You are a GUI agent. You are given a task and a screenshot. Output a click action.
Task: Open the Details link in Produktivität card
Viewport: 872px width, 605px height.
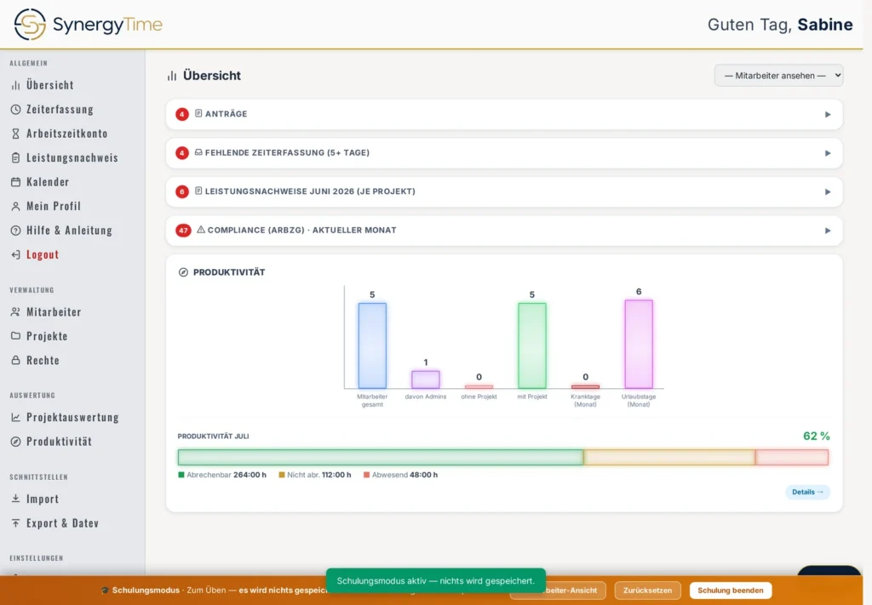click(x=807, y=492)
